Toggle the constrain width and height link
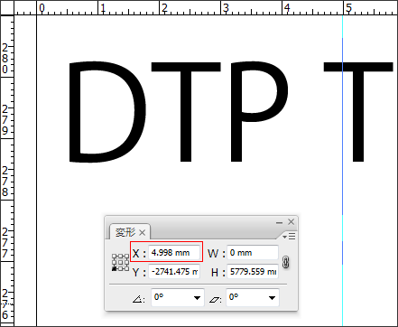This screenshot has height=327, width=398. (286, 262)
